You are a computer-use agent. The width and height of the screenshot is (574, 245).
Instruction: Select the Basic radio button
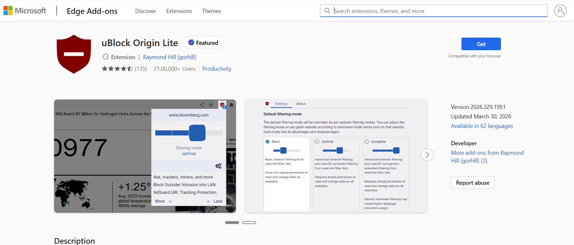[x=268, y=141]
